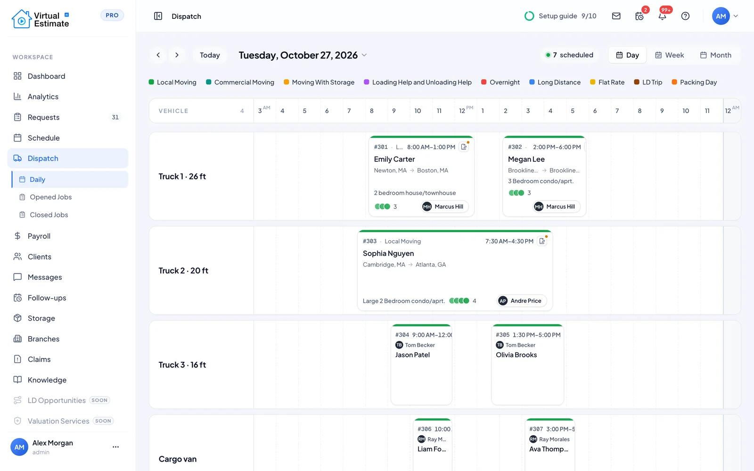Image resolution: width=754 pixels, height=471 pixels.
Task: Click the Local Moving legend color dot
Action: click(x=151, y=82)
